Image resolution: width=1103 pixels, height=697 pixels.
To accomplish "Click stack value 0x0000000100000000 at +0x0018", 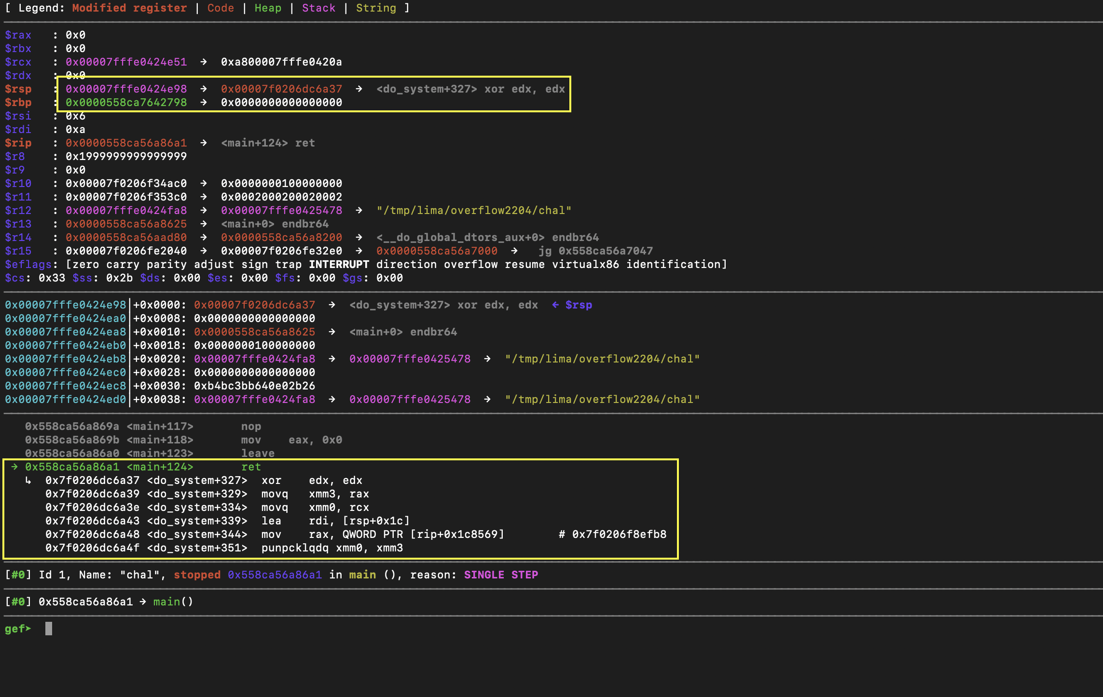I will pyautogui.click(x=254, y=346).
